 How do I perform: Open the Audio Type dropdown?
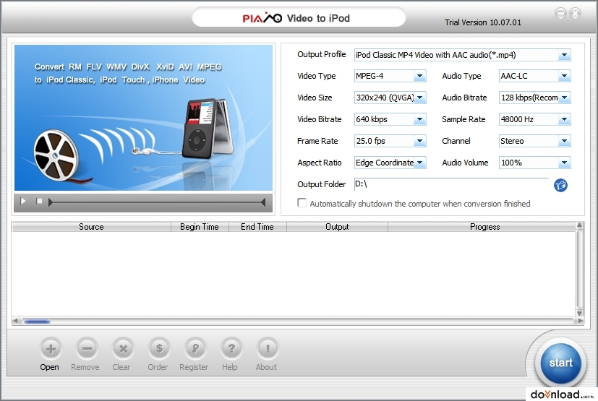pos(564,77)
